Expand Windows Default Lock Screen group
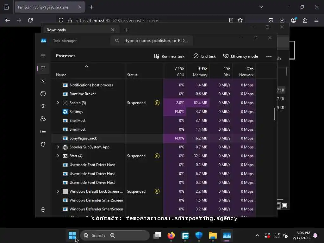Viewport: 324px width, 243px height. point(58,191)
